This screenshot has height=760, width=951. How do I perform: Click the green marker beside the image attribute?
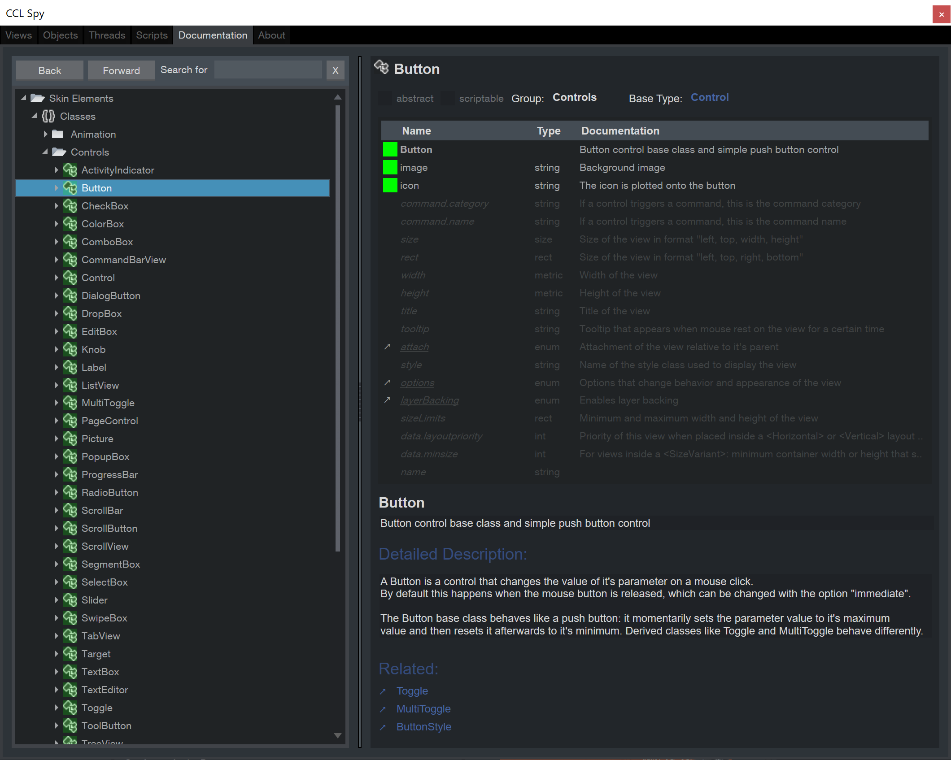coord(390,167)
